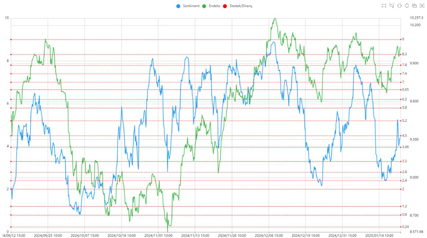The height and width of the screenshot is (238, 427).
Task: Click the 6.65 support level label
Action: point(405,89)
